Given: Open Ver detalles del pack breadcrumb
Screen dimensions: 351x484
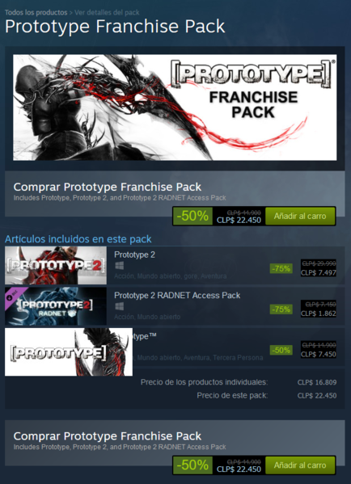Looking at the screenshot, I should pos(107,13).
